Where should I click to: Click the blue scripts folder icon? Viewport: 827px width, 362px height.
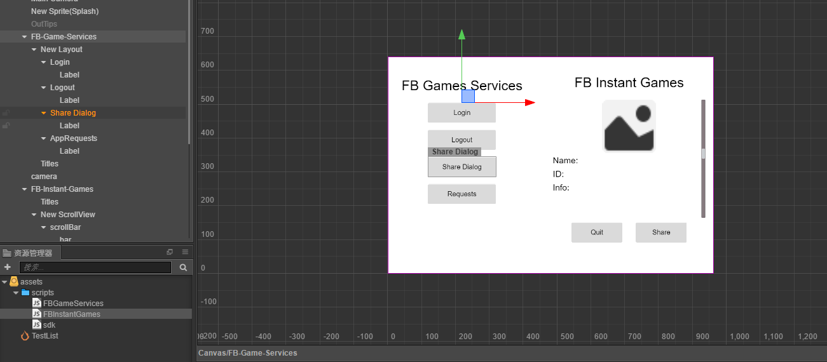pos(25,293)
